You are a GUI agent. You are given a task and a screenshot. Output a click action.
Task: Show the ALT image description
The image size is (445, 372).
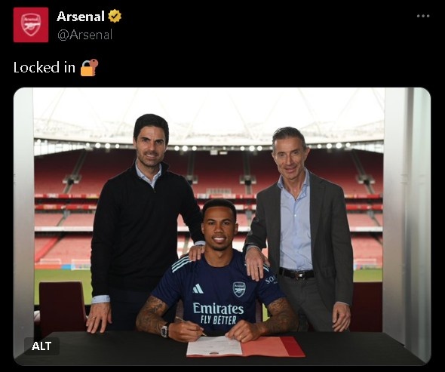[x=41, y=346]
